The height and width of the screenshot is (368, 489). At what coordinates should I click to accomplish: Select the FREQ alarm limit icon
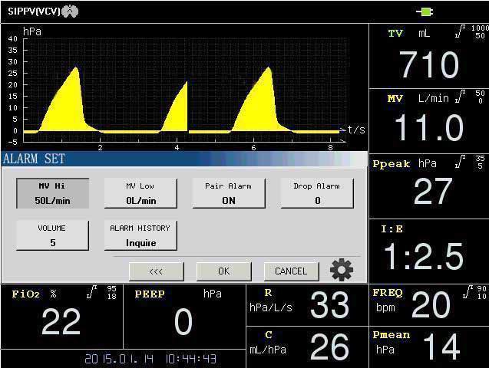point(468,292)
